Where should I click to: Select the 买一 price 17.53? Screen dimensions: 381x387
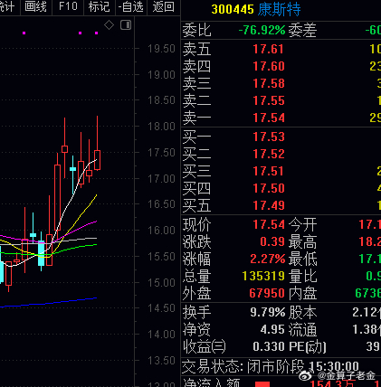[269, 137]
